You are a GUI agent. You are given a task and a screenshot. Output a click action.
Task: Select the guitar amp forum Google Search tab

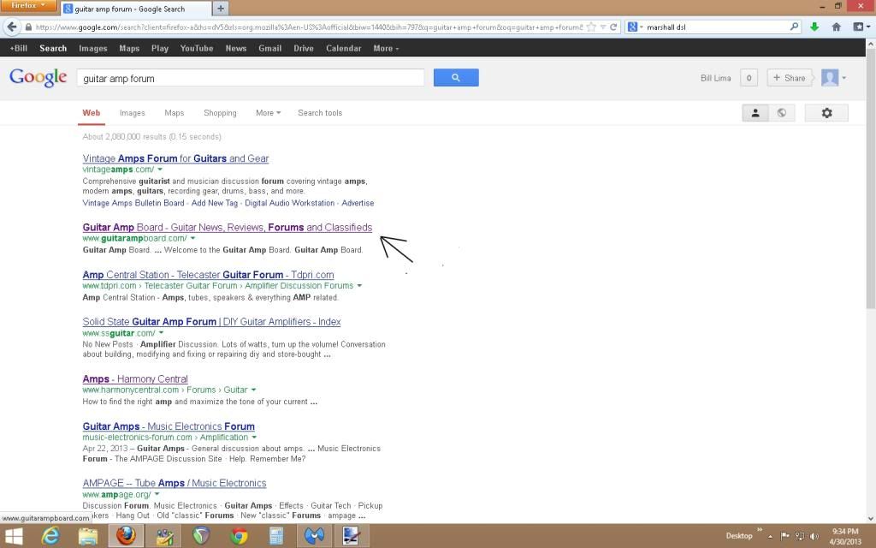(x=136, y=9)
